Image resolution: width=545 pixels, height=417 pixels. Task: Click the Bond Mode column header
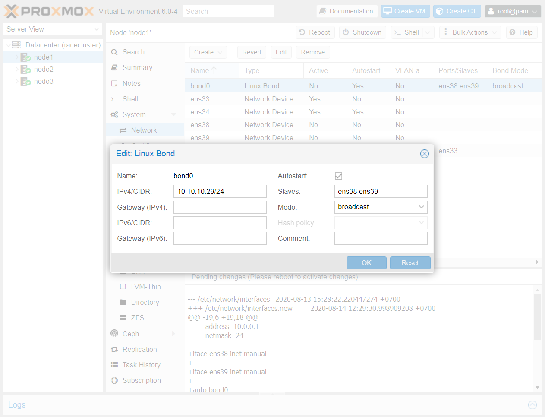click(513, 70)
